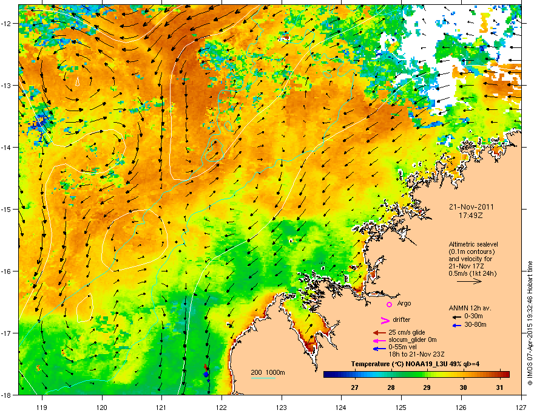Click longitude axis label 121

(161, 407)
